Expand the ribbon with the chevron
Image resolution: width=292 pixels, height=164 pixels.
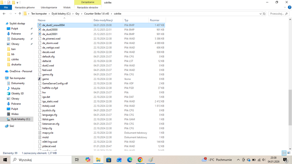pyautogui.click(x=285, y=8)
